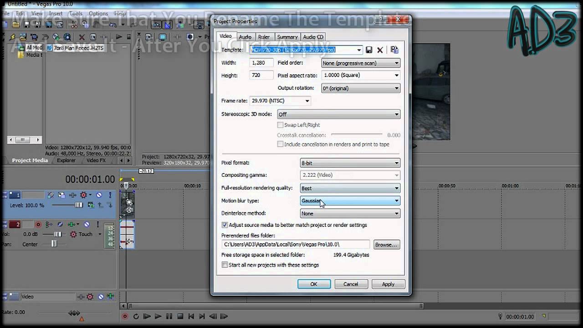Click the red X remove media icon
Image resolution: width=583 pixels, height=328 pixels.
pyautogui.click(x=82, y=37)
